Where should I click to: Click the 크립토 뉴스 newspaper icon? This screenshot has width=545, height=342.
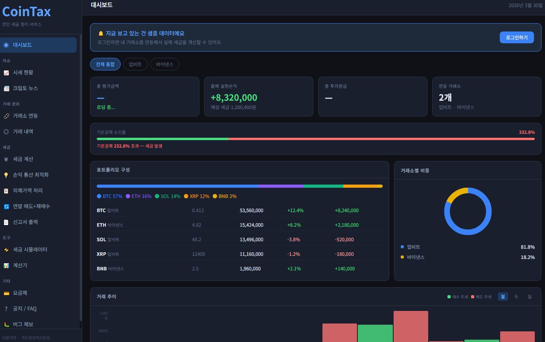[6, 88]
